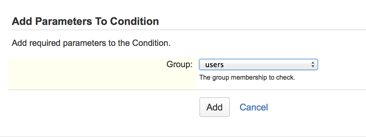Viewport: 366px width, 137px height.
Task: Expand the group membership combo box
Action: point(258,65)
